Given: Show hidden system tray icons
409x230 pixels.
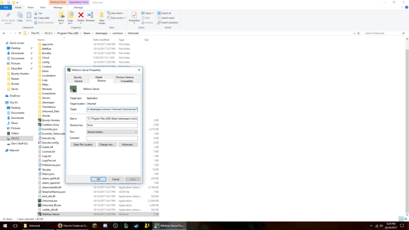Looking at the screenshot, I should [x=371, y=226].
